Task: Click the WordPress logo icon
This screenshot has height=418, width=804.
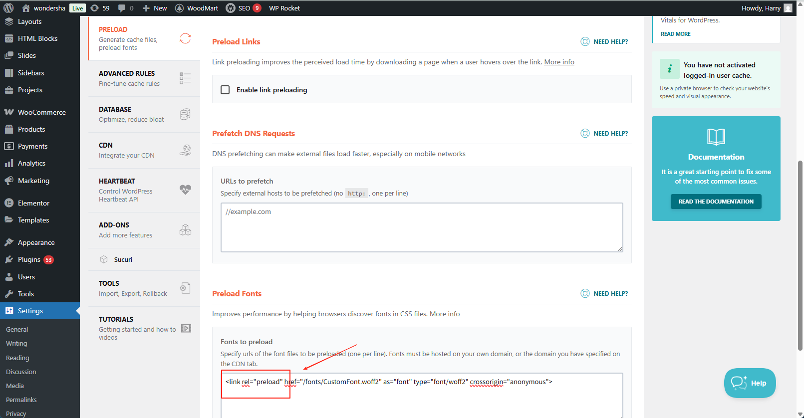Action: click(x=8, y=8)
